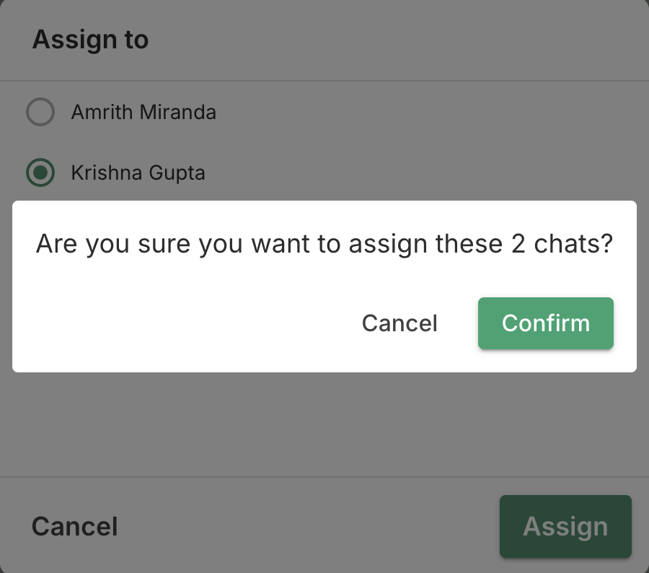This screenshot has width=649, height=573.
Task: Click the dimmed Assign button
Action: (x=565, y=526)
